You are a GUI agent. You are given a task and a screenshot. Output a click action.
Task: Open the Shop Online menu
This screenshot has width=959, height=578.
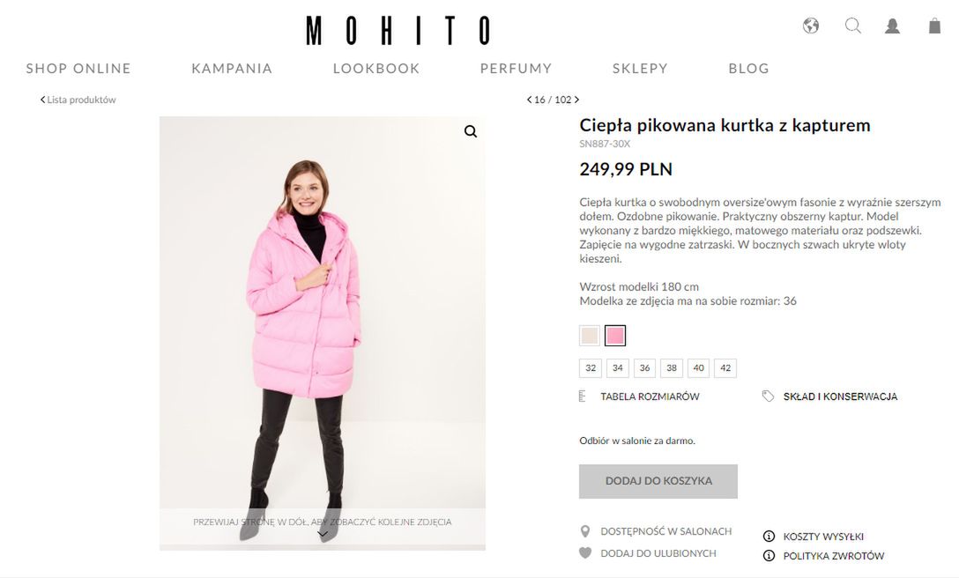click(x=78, y=69)
